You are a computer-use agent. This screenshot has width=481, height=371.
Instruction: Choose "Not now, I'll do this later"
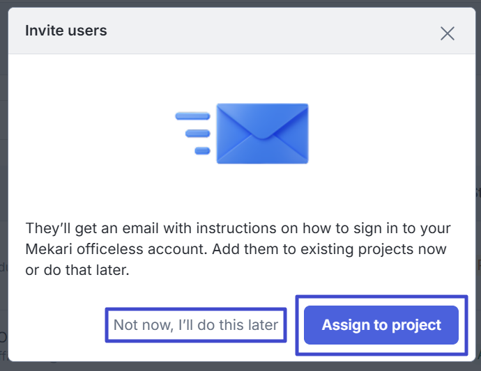(196, 325)
